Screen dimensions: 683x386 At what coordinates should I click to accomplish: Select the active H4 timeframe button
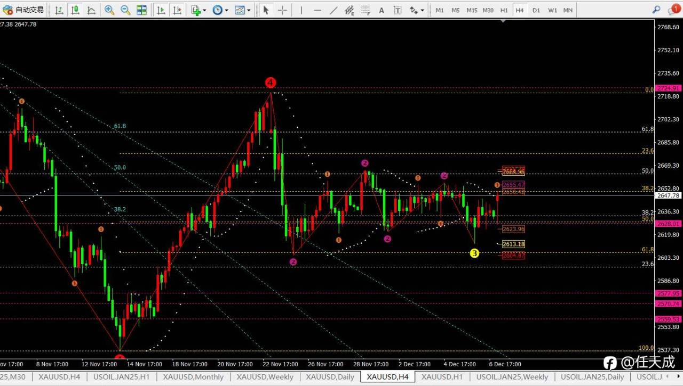[x=520, y=10]
